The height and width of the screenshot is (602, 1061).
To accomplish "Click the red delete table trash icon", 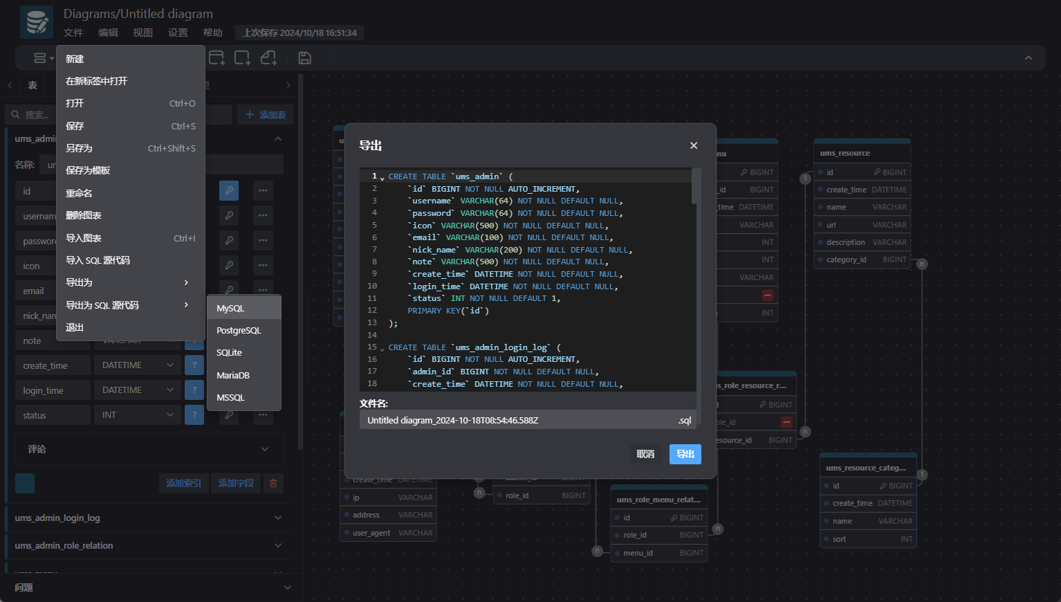I will (273, 483).
